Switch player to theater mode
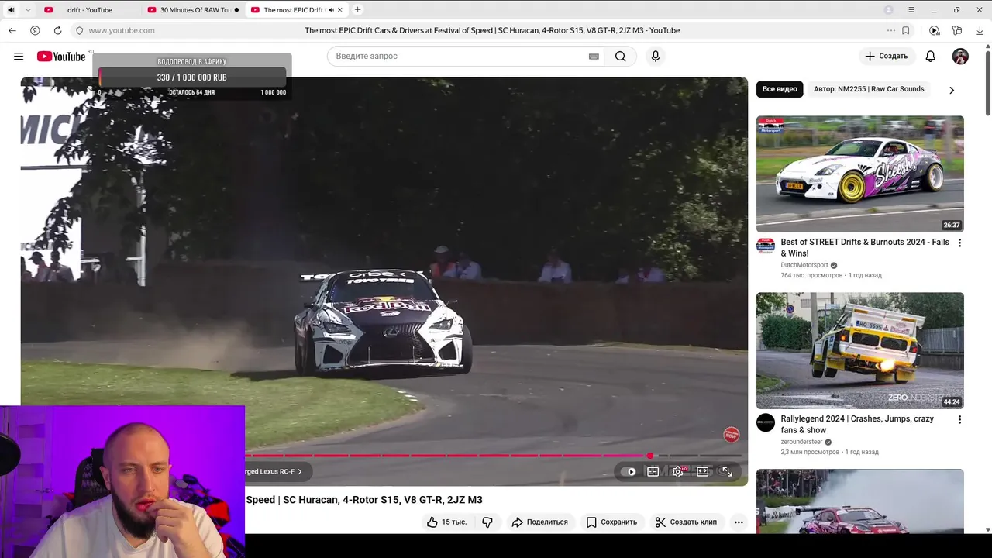This screenshot has width=992, height=558. [x=703, y=471]
